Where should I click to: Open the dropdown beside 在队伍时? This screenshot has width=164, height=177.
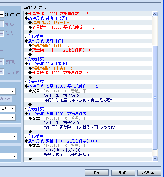pos(2,72)
